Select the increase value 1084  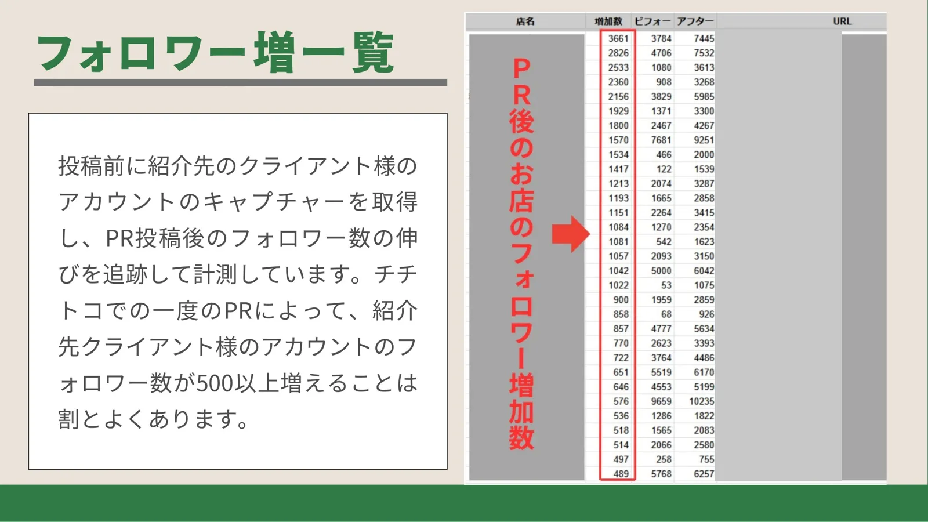618,227
